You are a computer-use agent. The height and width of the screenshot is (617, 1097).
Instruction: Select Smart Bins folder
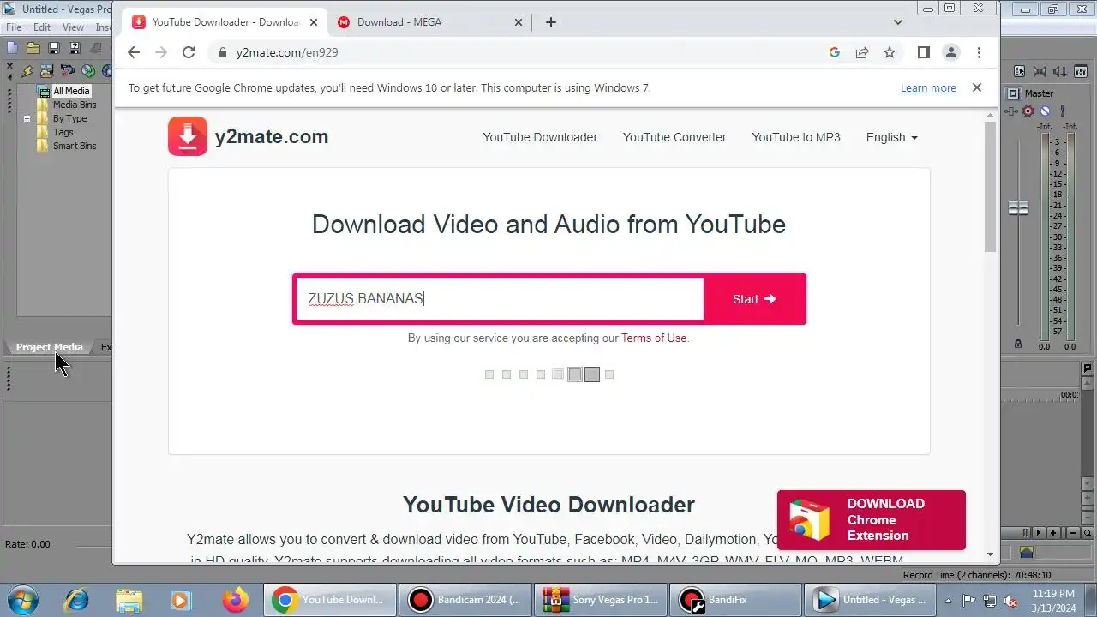pos(75,146)
